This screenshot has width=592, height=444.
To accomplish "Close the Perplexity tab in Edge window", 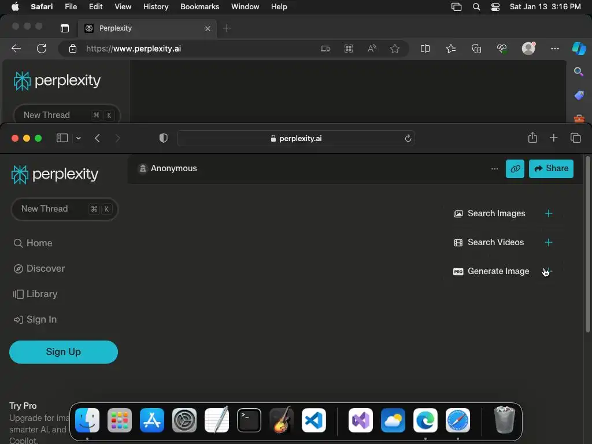I will click(208, 29).
